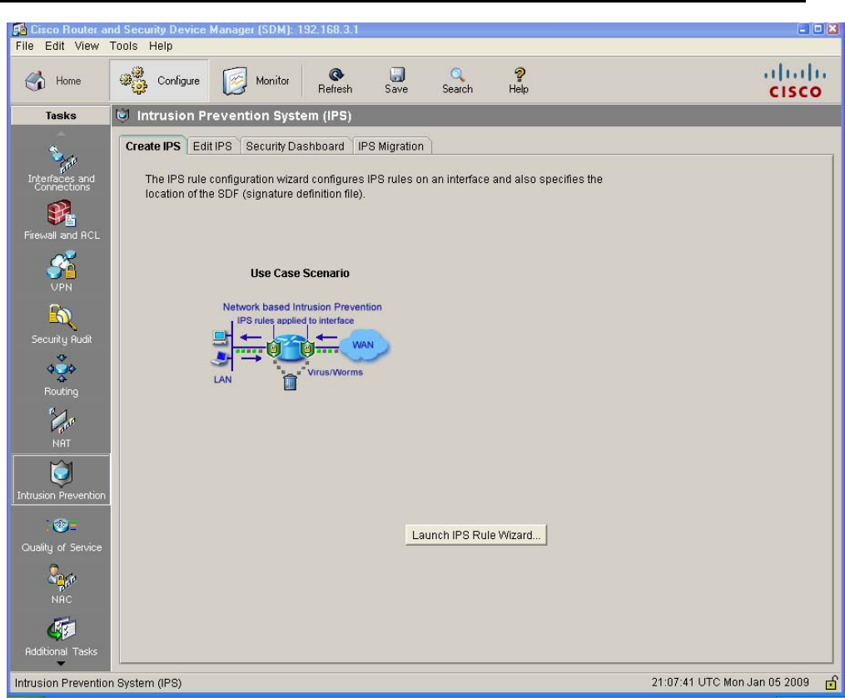Screen dimensions: 845x698
Task: Click the 'Virus/Worms' diagram label
Action: [x=336, y=372]
